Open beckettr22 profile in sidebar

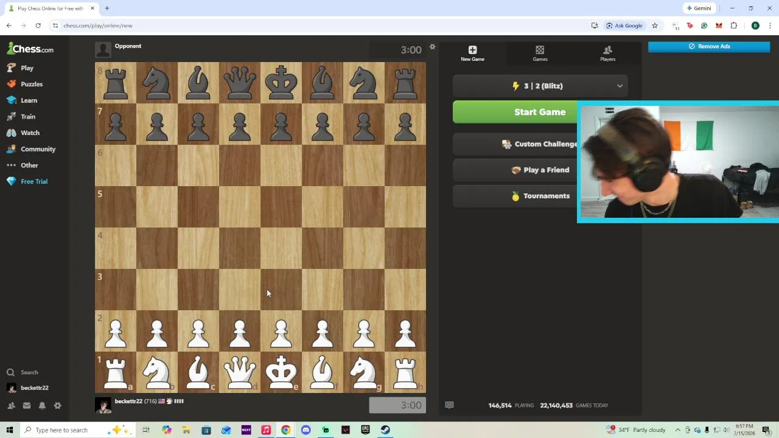(27, 388)
